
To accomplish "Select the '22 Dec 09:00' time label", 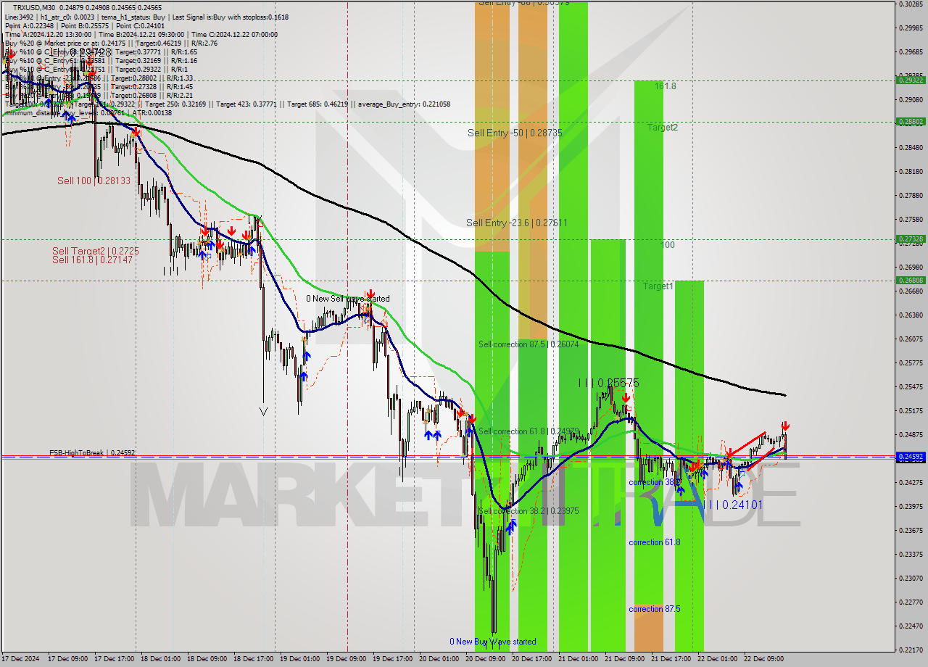I will [x=764, y=659].
